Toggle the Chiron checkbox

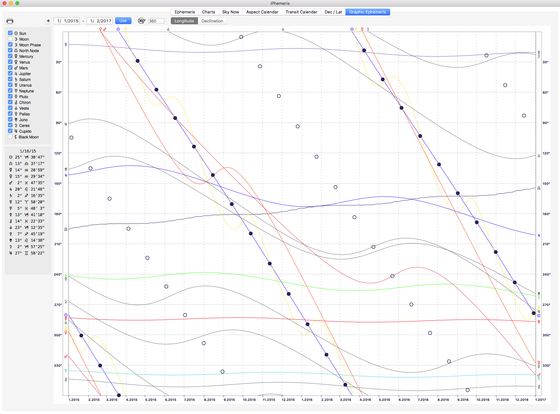[10, 102]
